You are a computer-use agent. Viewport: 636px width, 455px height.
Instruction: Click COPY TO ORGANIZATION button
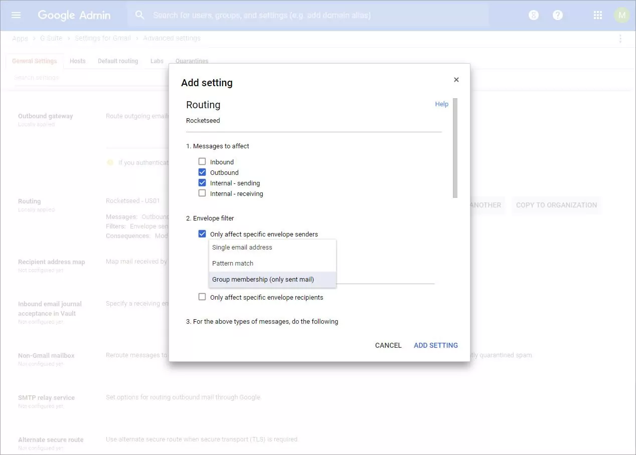[556, 205]
